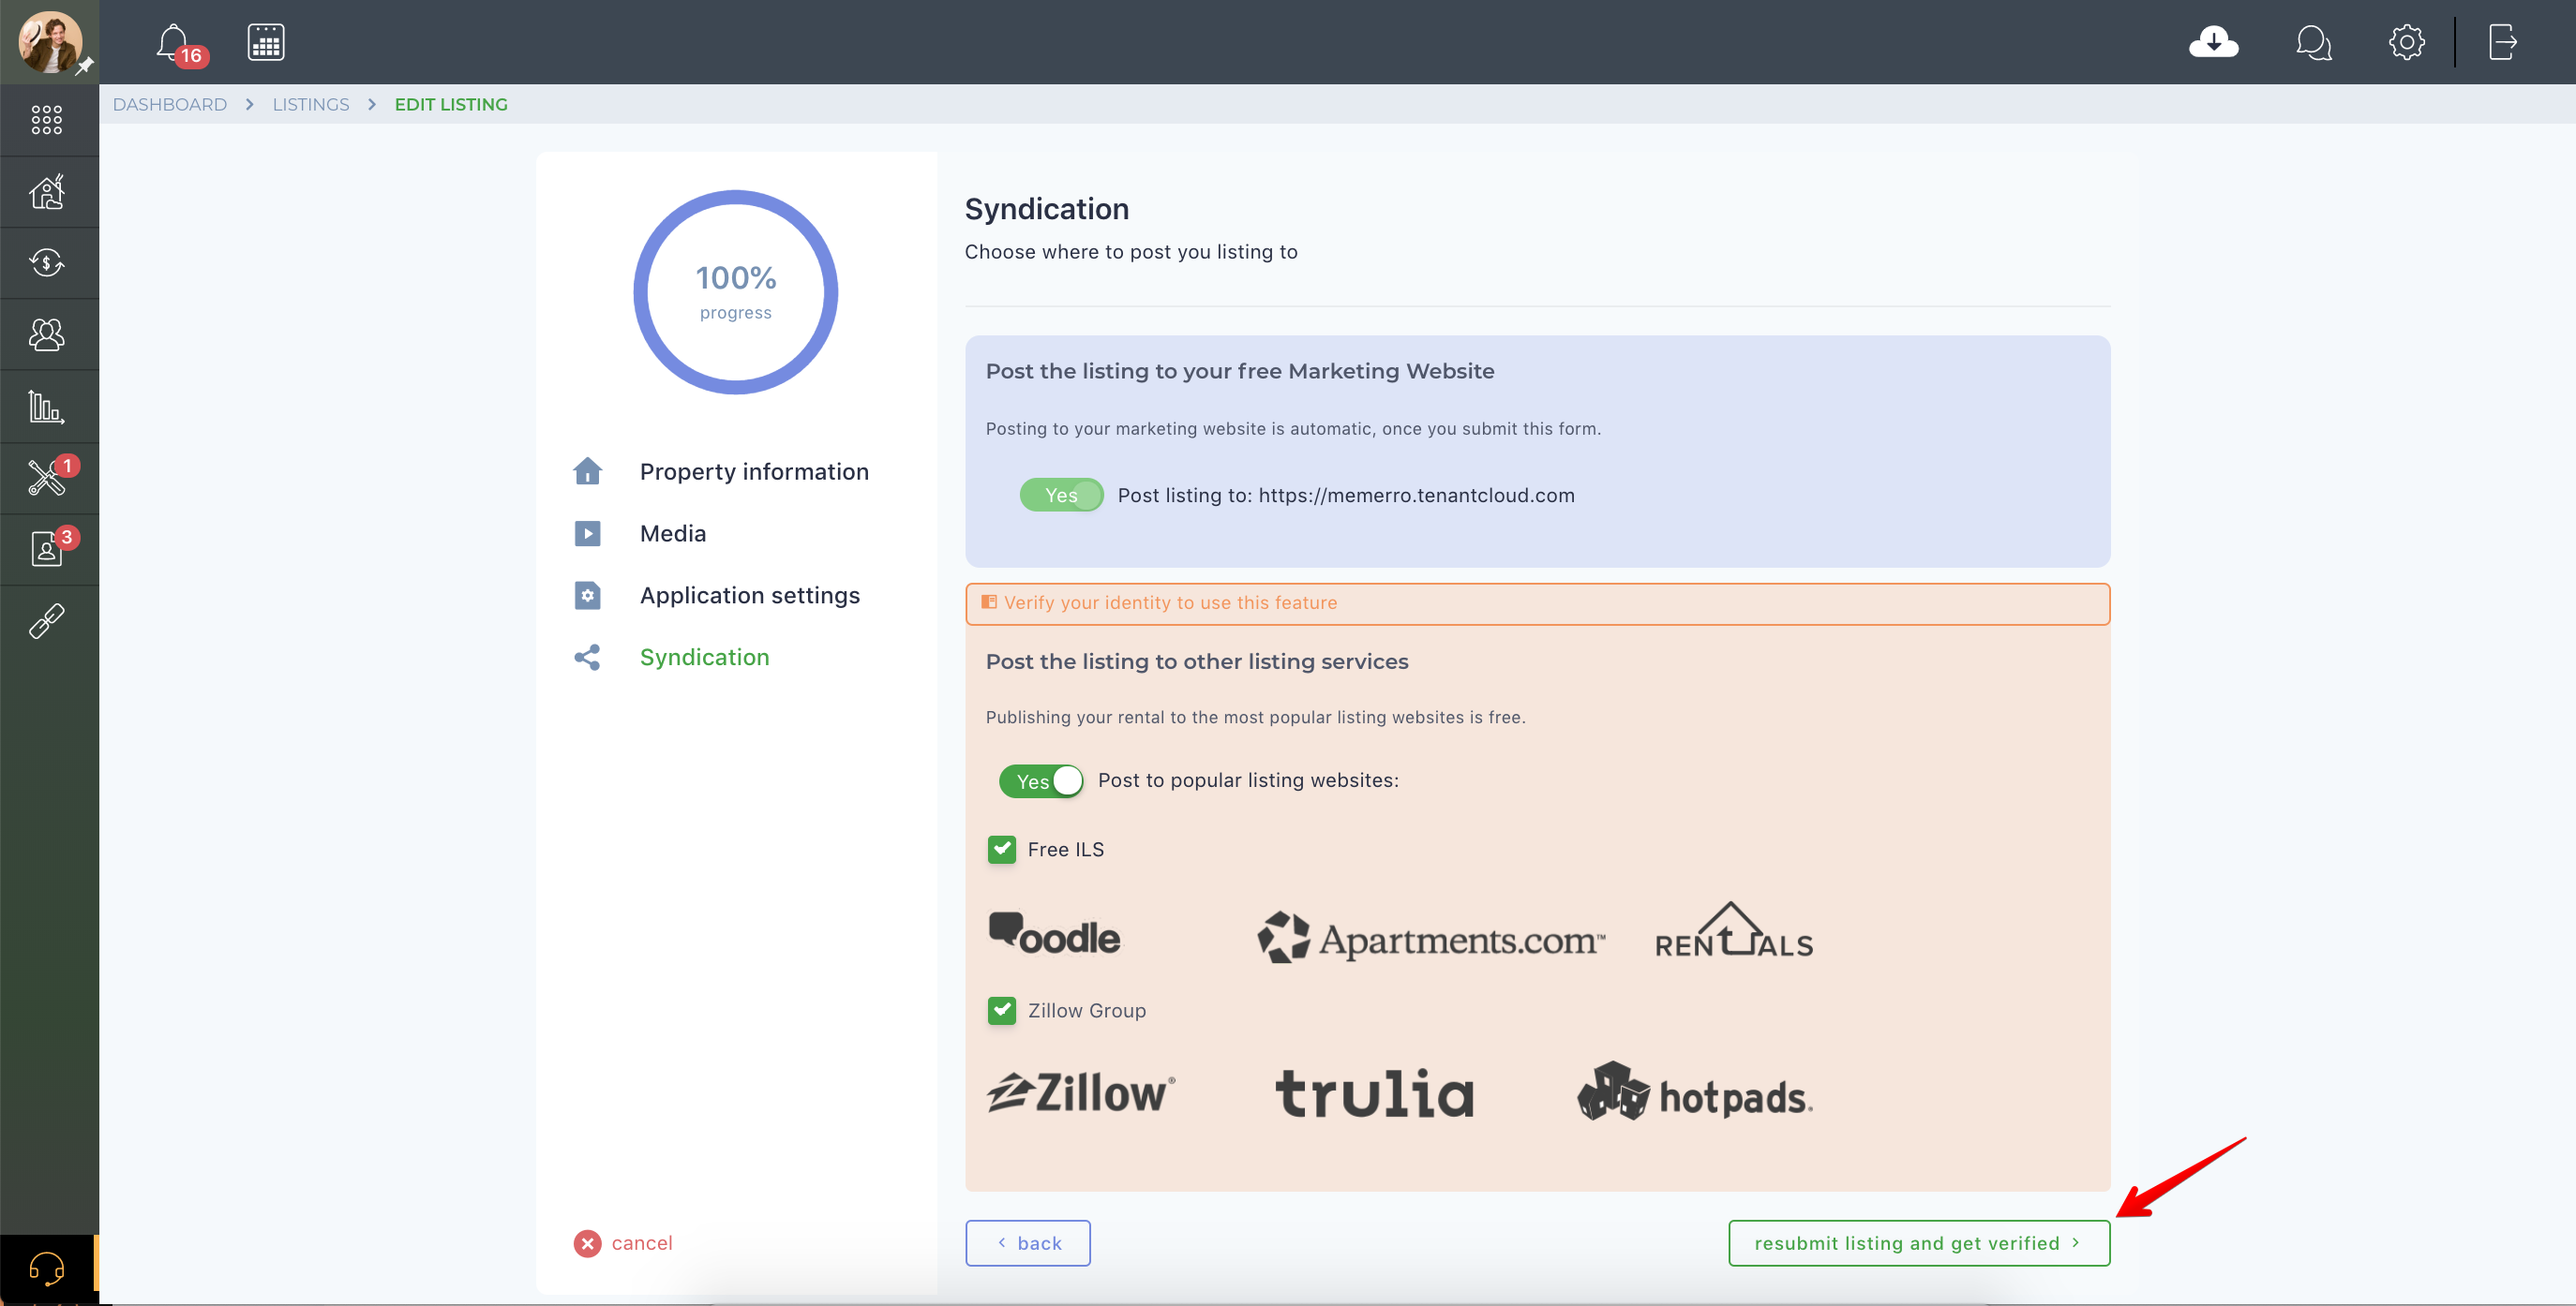The height and width of the screenshot is (1306, 2576).
Task: Open accounting dollar cycle icon in sidebar
Action: (47, 263)
